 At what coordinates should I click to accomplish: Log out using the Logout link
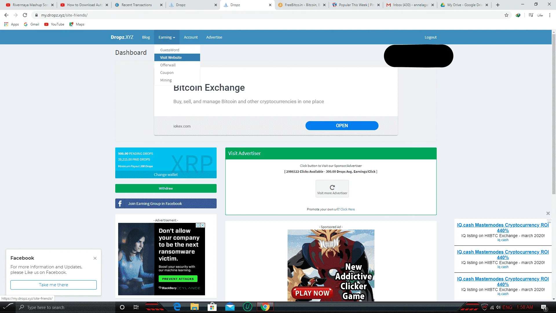pyautogui.click(x=431, y=37)
